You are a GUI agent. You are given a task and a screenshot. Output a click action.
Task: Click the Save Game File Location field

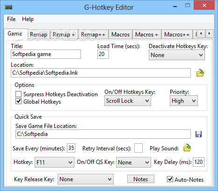103,134
